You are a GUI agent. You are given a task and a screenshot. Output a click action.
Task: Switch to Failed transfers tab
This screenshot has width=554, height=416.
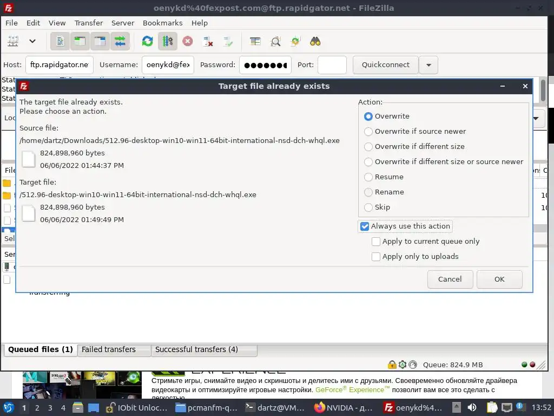[114, 350]
